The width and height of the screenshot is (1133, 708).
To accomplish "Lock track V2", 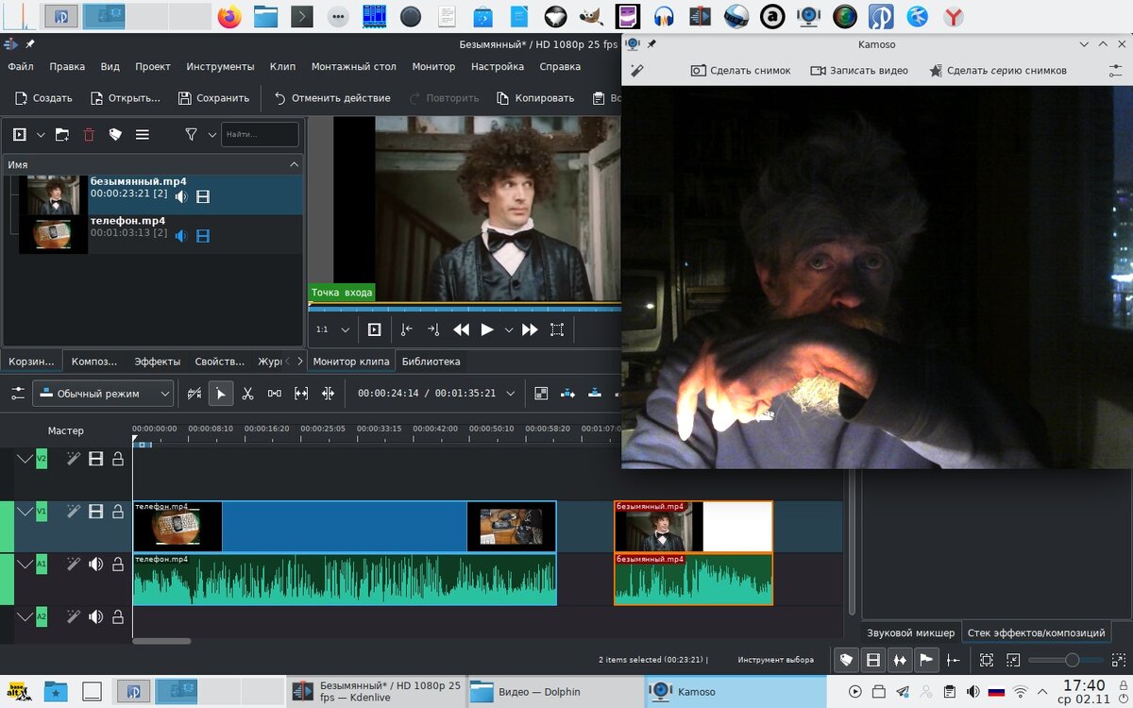I will [118, 459].
